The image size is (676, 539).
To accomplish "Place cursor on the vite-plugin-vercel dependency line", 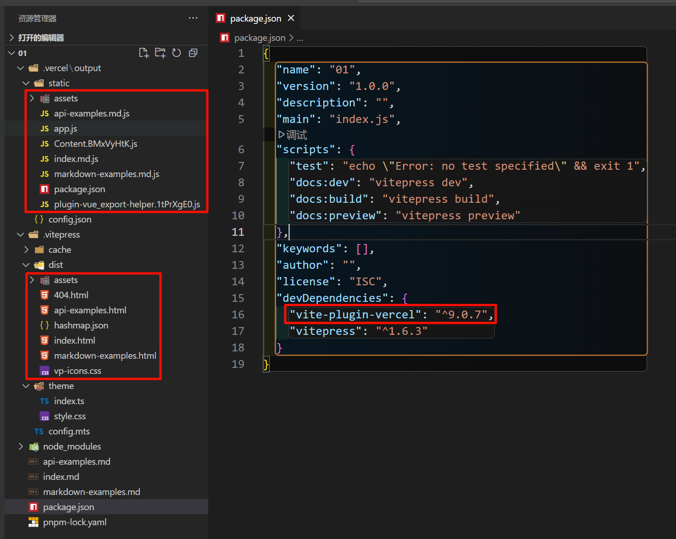I will click(x=390, y=315).
